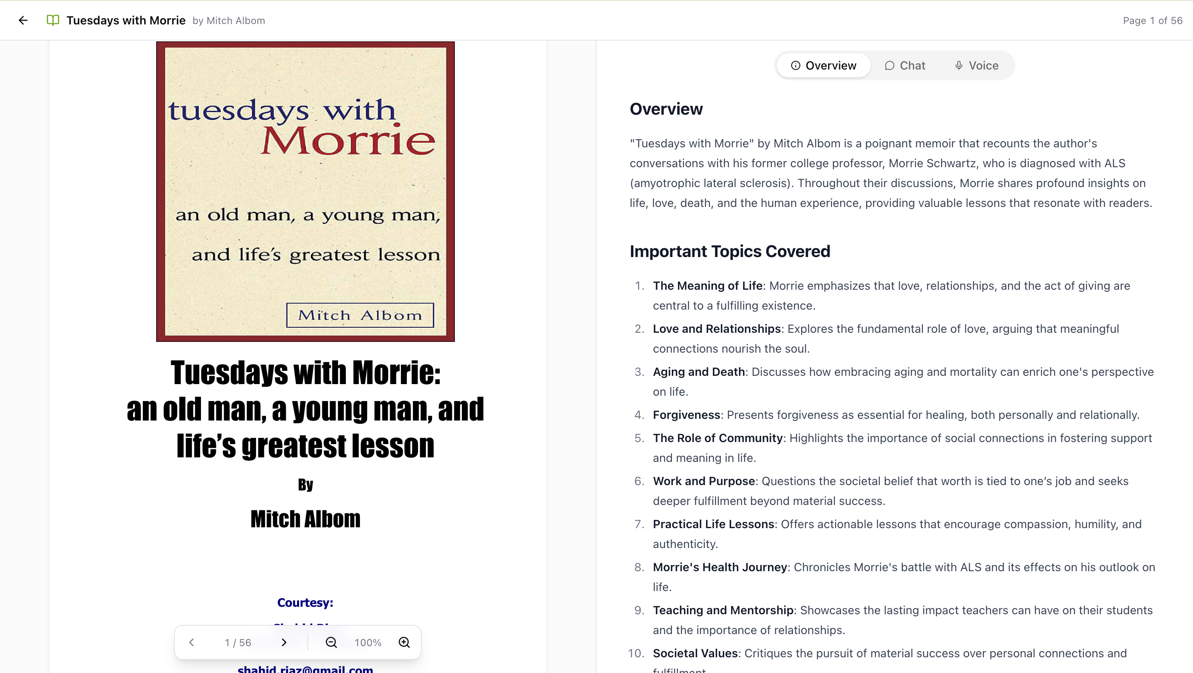Click the Page 1 of 56 label
Viewport: 1193px width, 673px height.
coord(1152,20)
